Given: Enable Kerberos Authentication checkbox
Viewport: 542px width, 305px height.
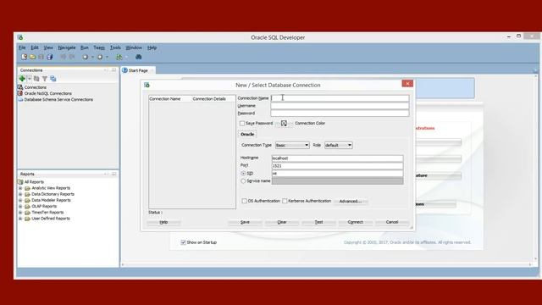Looking at the screenshot, I should (285, 201).
